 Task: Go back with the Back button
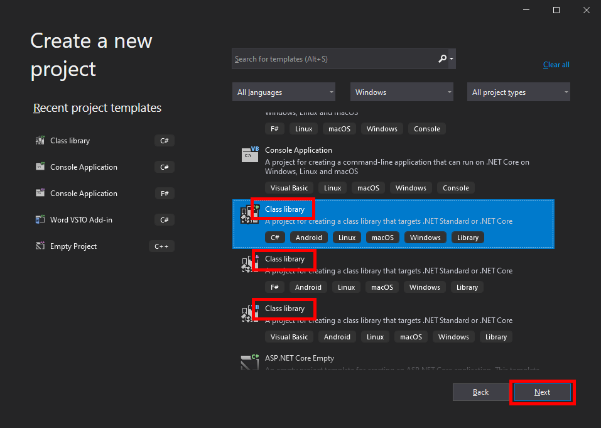pos(480,392)
